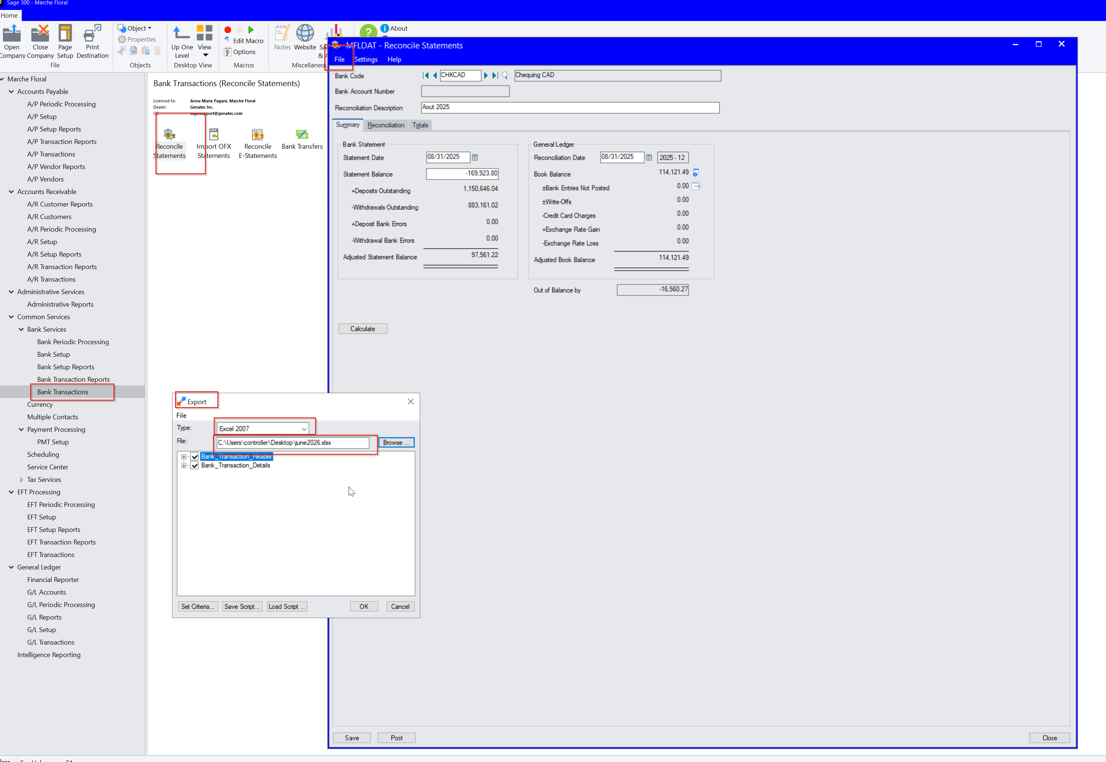Click the Book Balance drill-down icon
The width and height of the screenshot is (1106, 762).
point(696,172)
